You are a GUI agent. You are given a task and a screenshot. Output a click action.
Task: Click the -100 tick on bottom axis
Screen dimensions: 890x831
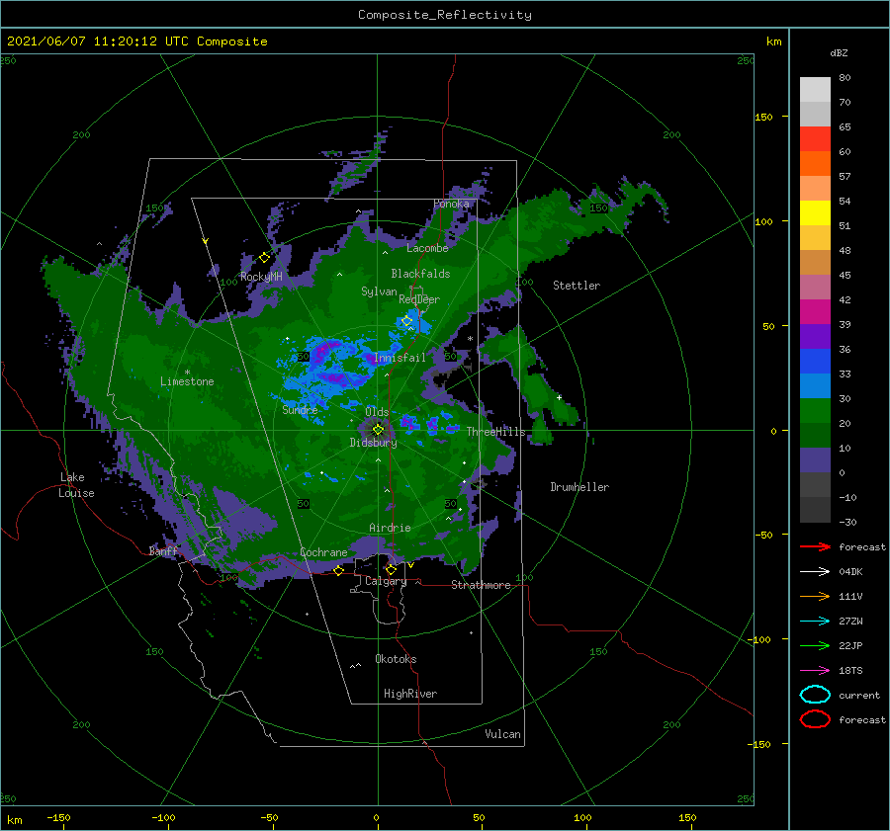click(x=163, y=817)
